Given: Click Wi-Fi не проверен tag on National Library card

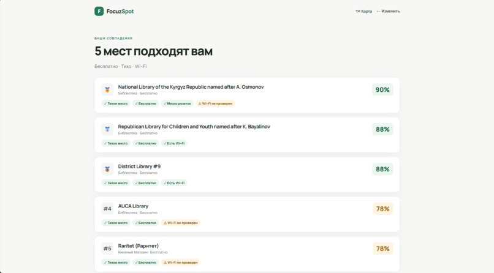Looking at the screenshot, I should [215, 103].
